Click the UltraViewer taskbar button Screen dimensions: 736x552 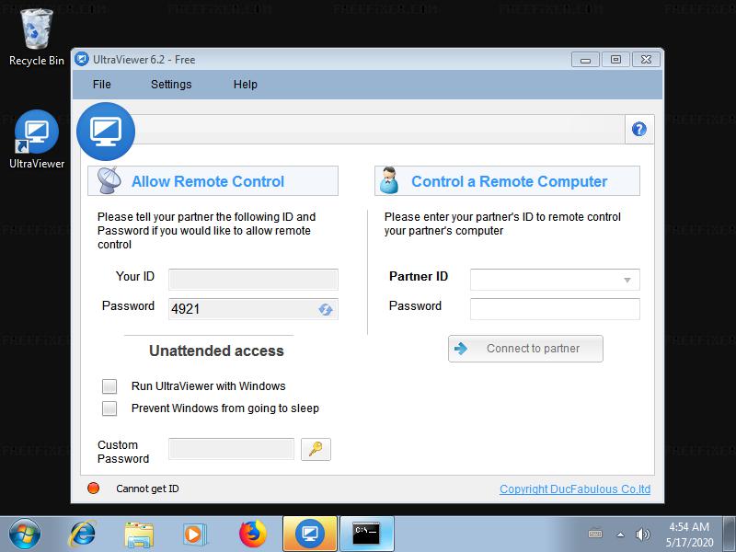[310, 535]
